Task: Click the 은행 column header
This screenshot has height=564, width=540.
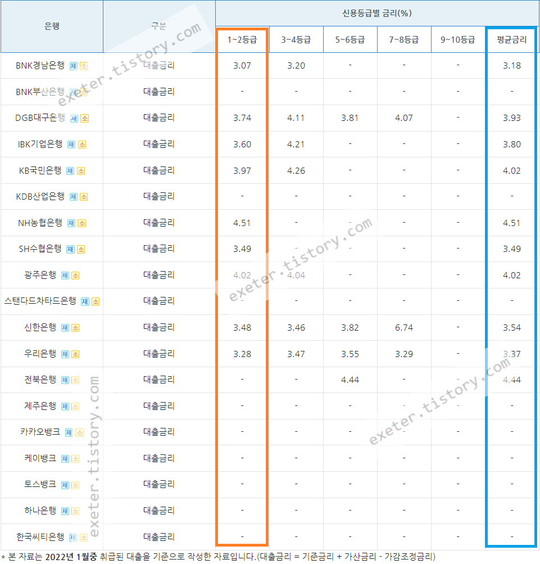Action: tap(52, 26)
